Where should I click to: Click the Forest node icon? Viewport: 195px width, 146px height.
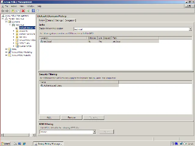point(6,19)
